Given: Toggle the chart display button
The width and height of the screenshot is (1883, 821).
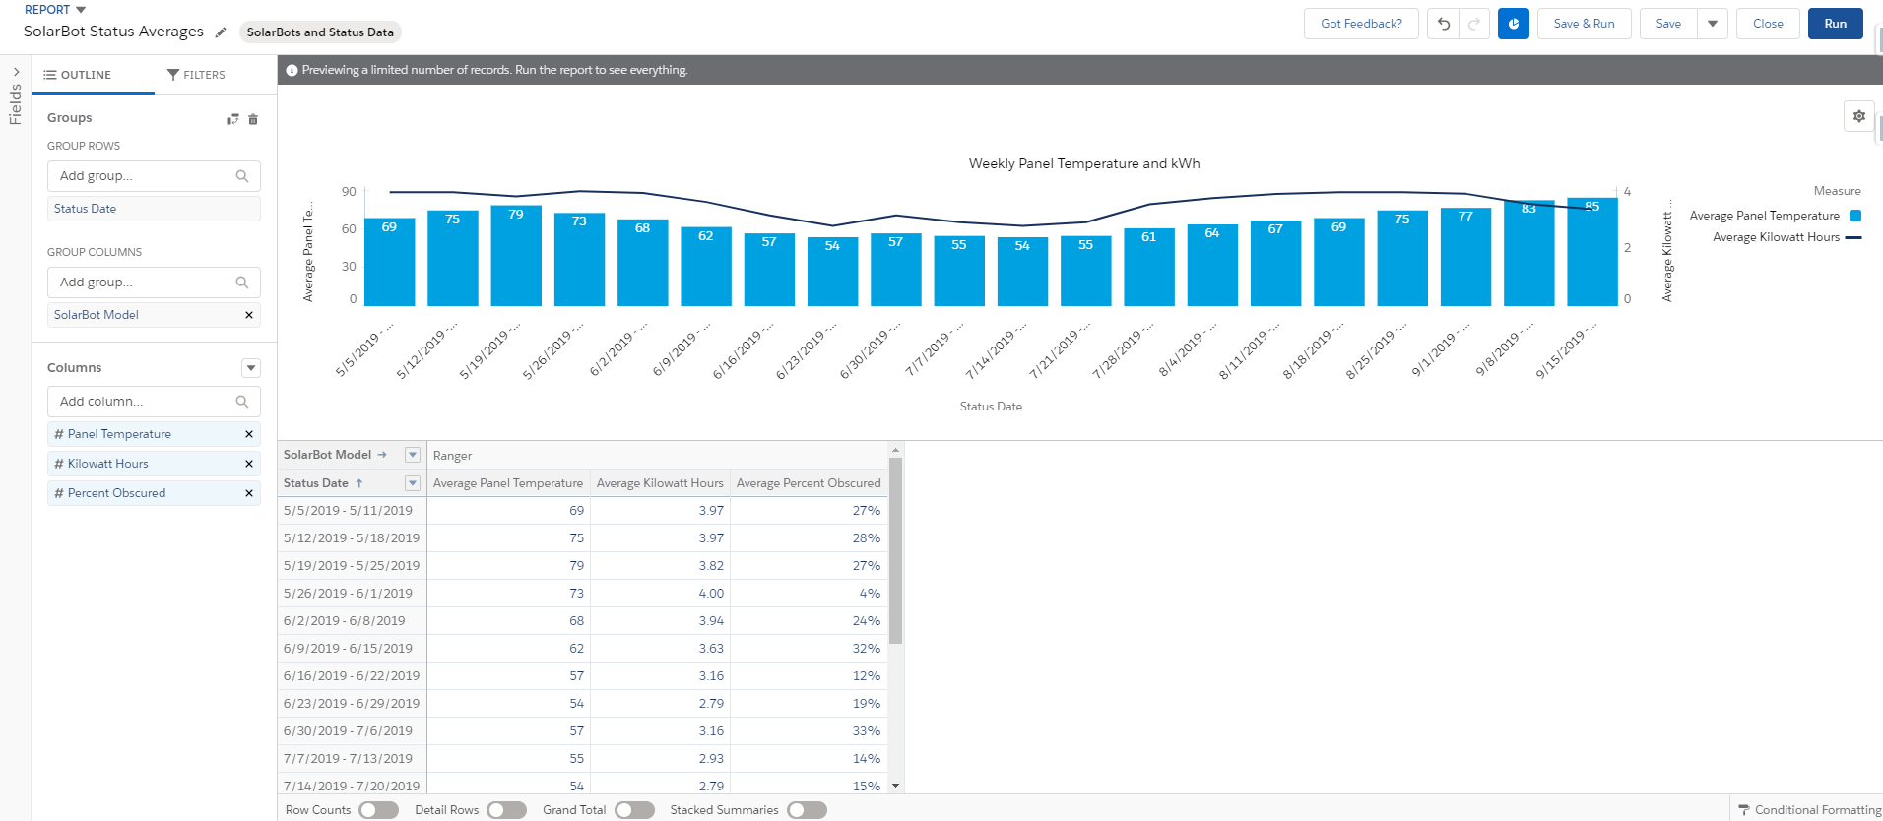Looking at the screenshot, I should (1514, 24).
